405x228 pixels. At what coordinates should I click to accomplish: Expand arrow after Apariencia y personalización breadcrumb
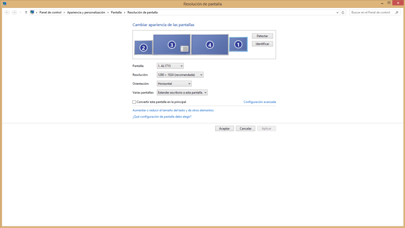click(x=108, y=12)
